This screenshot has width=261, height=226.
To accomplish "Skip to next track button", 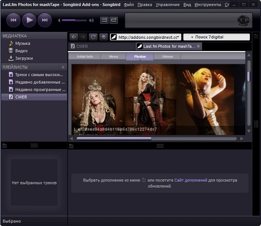I will [x=45, y=20].
